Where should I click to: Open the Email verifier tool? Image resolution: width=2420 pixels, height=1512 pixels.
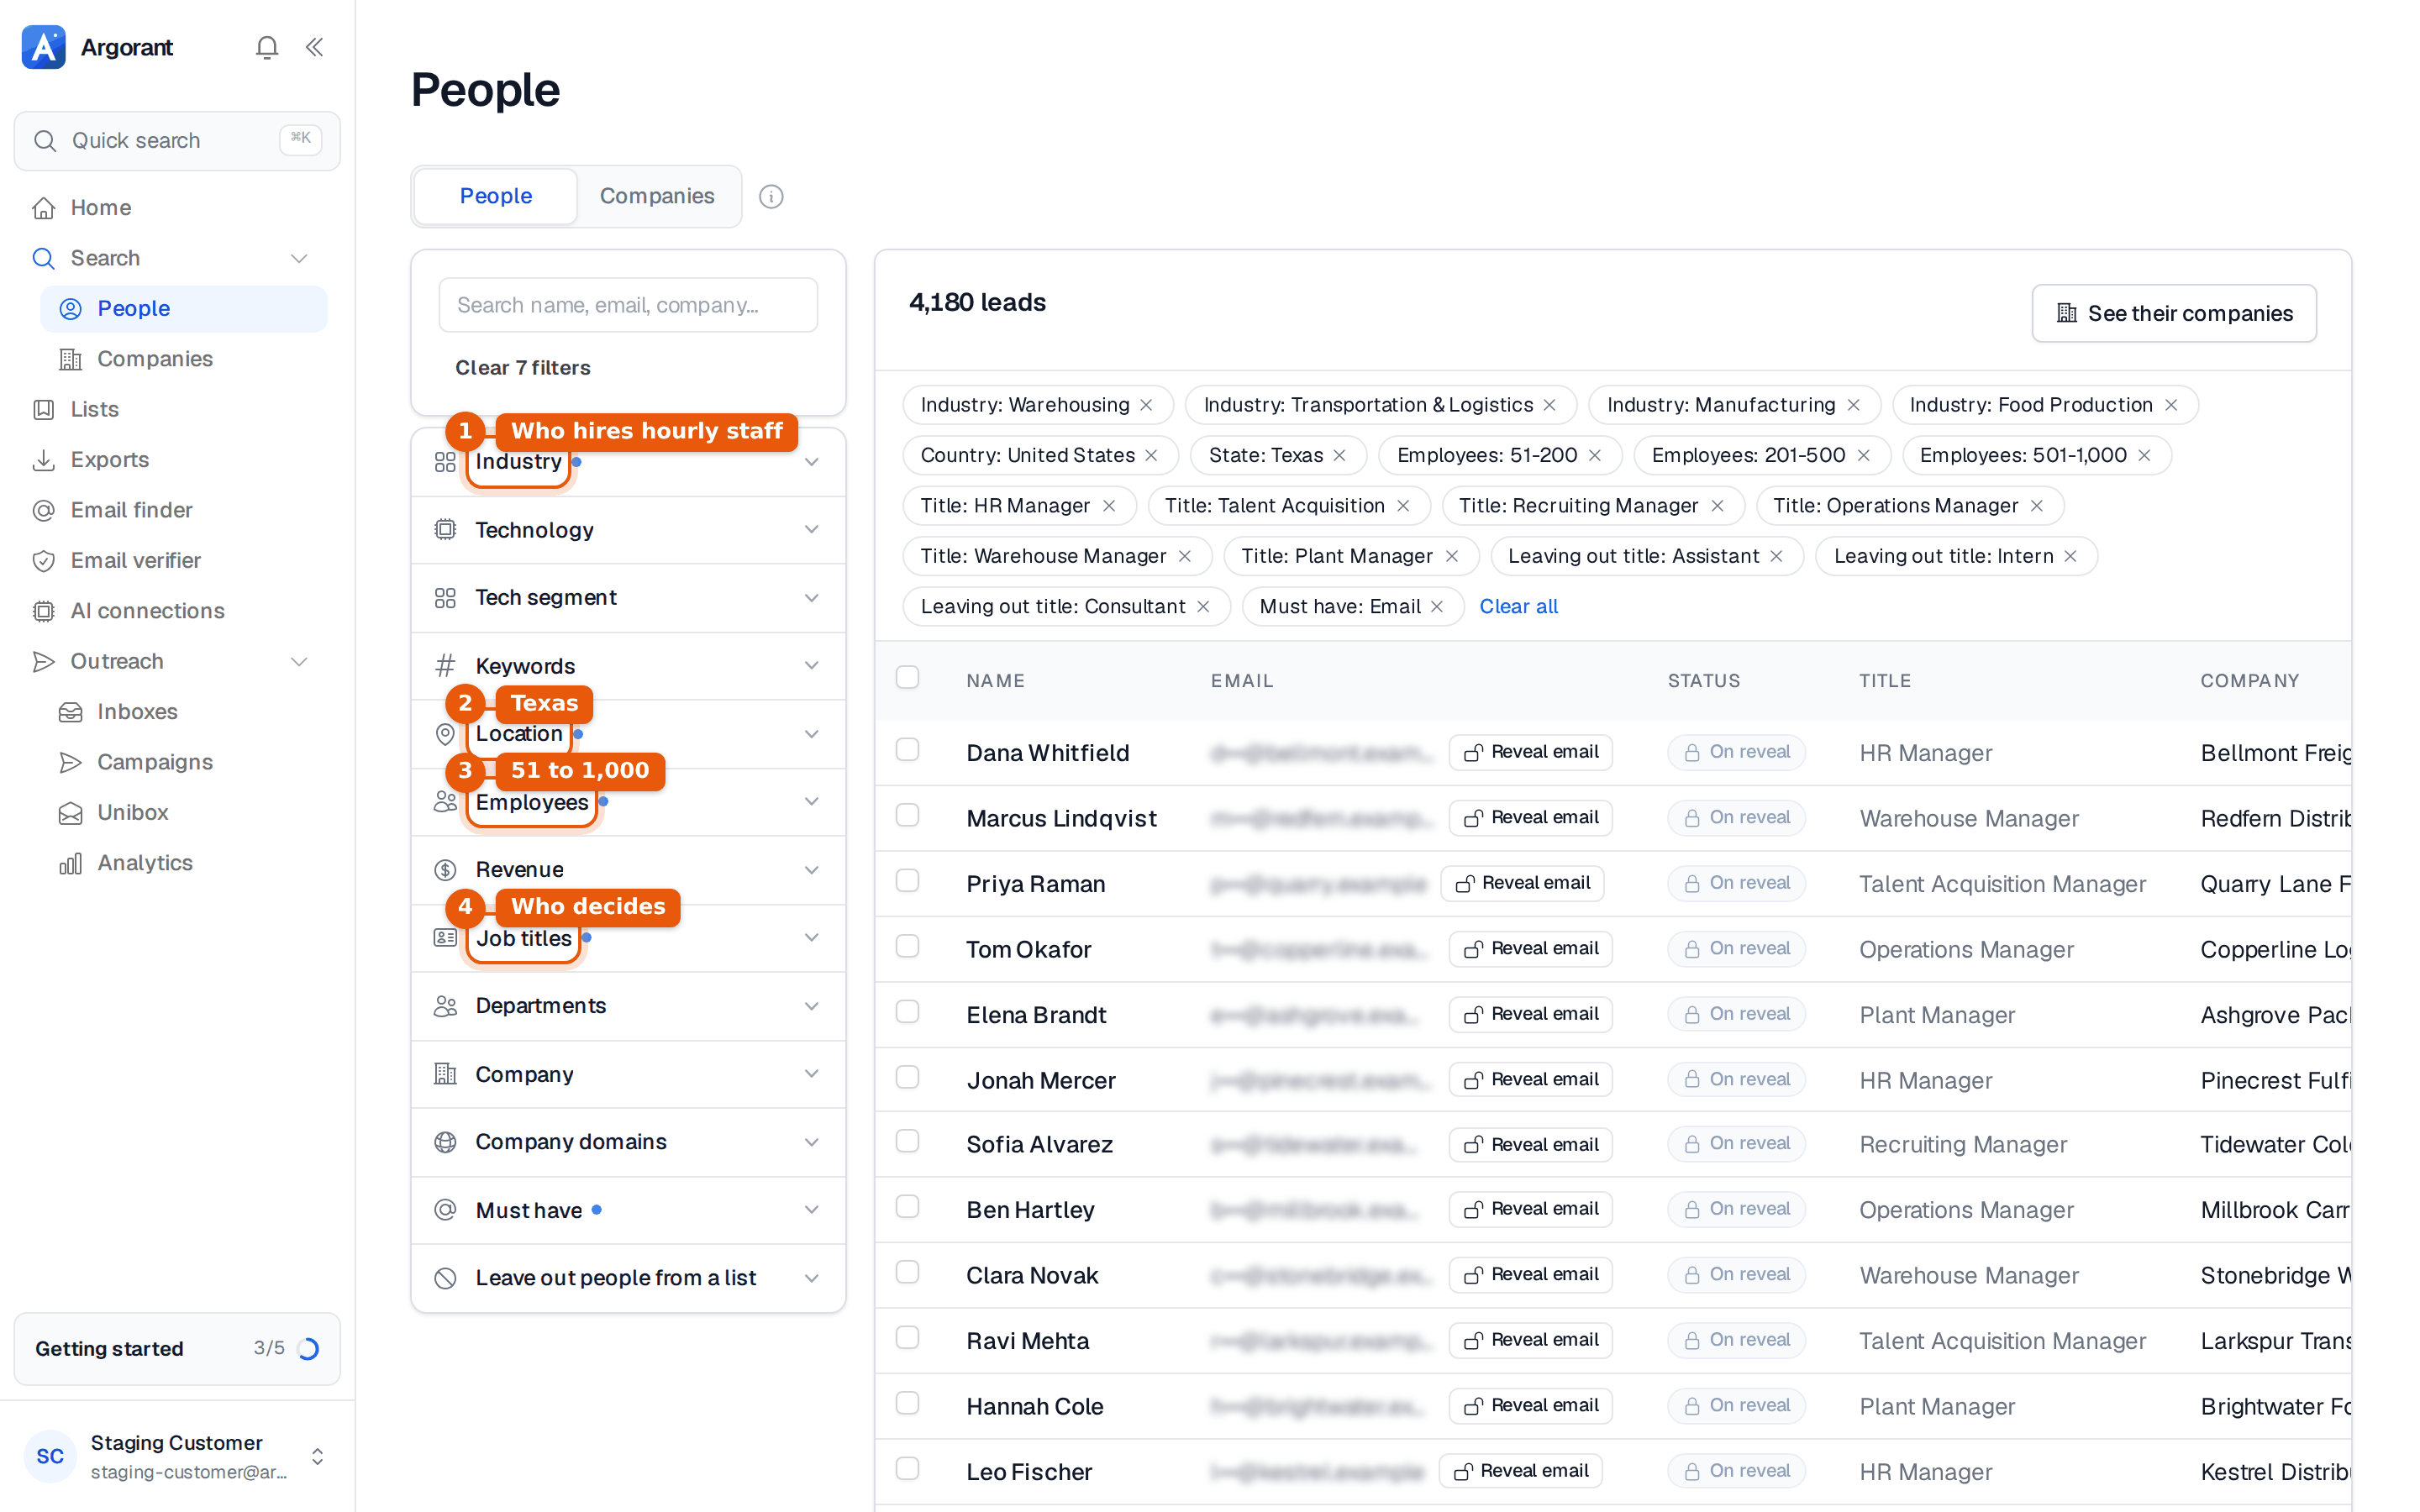(135, 560)
